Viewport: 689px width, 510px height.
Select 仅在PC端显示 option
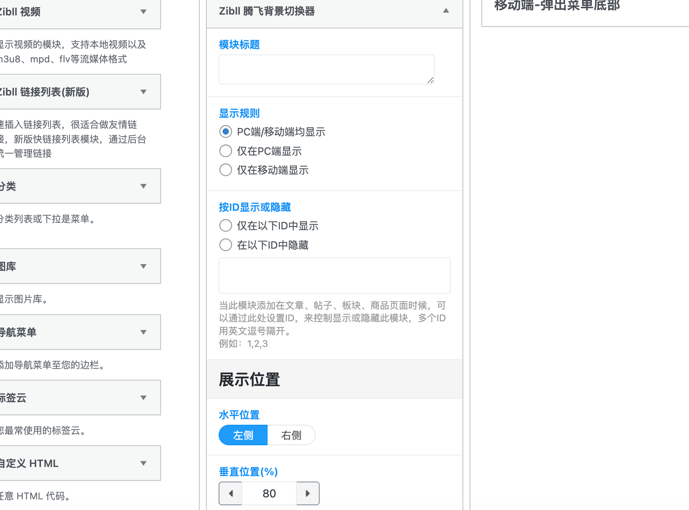pyautogui.click(x=225, y=151)
